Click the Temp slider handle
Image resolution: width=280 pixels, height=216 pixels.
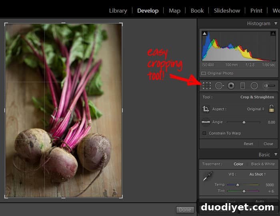(238, 185)
